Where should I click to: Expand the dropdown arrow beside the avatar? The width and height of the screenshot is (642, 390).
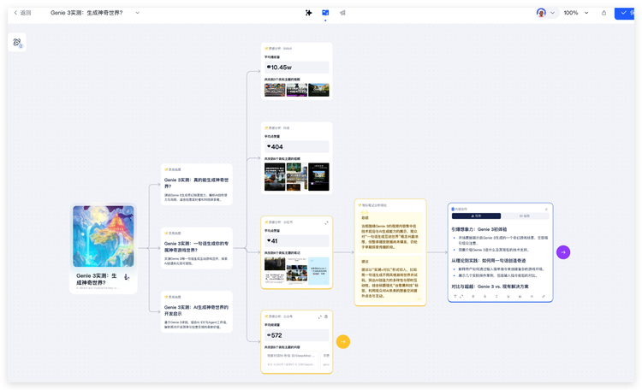point(552,13)
